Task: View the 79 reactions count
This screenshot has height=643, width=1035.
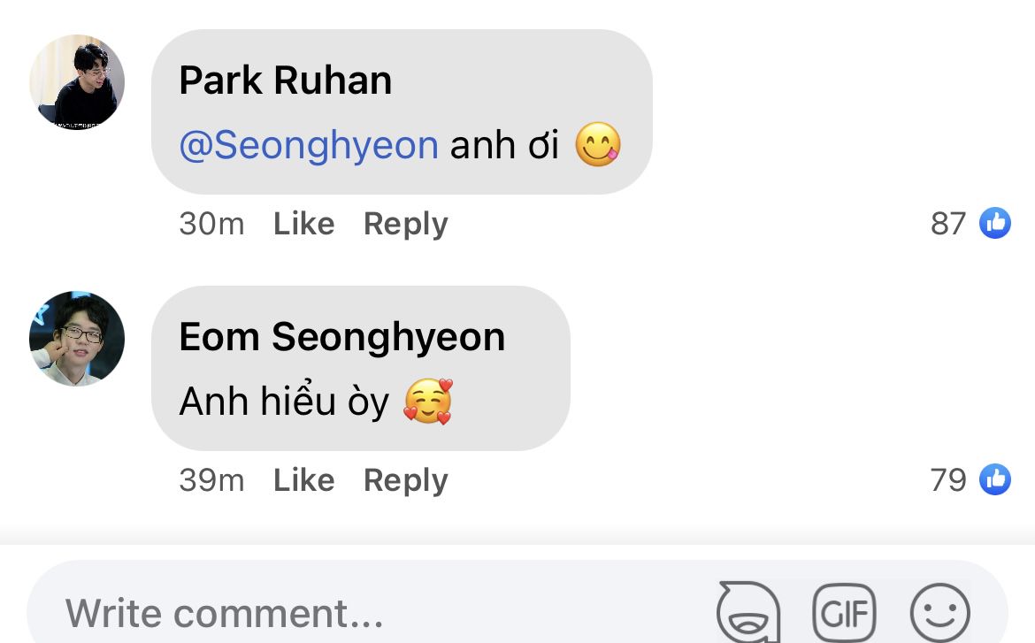Action: click(x=947, y=480)
